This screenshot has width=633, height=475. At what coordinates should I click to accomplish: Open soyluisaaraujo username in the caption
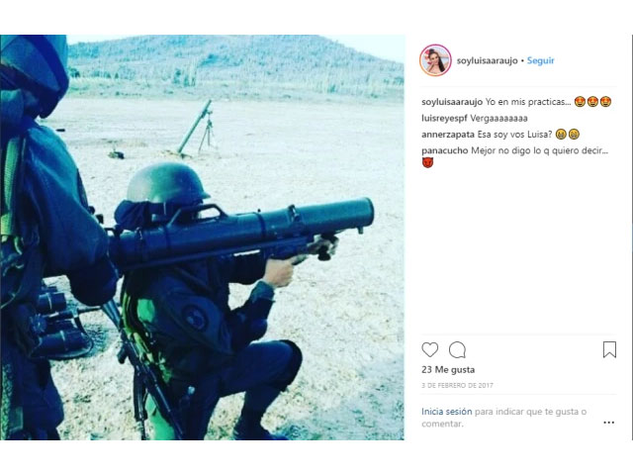pyautogui.click(x=452, y=102)
